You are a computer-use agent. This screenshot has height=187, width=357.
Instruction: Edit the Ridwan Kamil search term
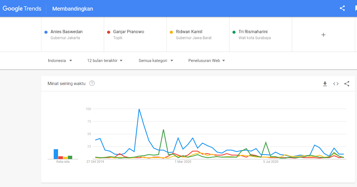[x=189, y=32]
